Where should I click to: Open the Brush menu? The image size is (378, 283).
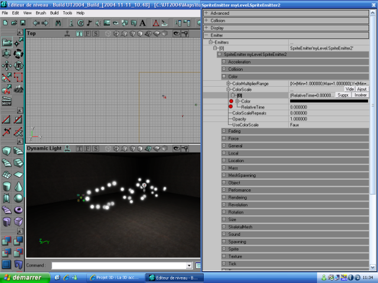41,12
